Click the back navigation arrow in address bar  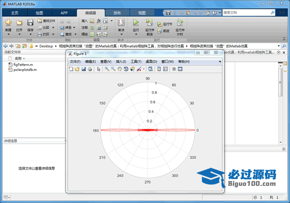point(6,46)
